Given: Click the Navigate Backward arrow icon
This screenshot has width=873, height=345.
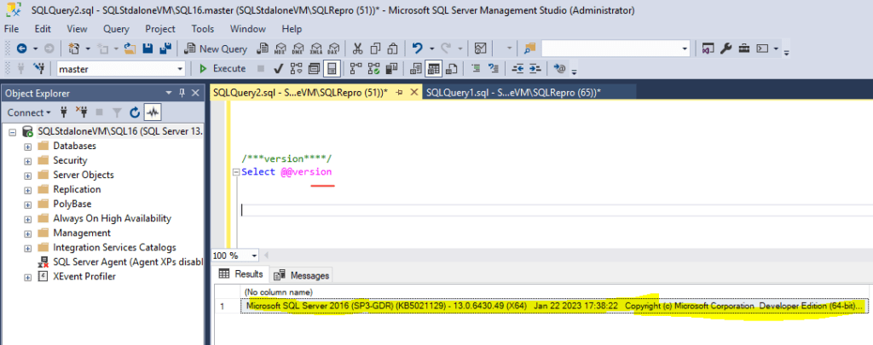Looking at the screenshot, I should [21, 49].
